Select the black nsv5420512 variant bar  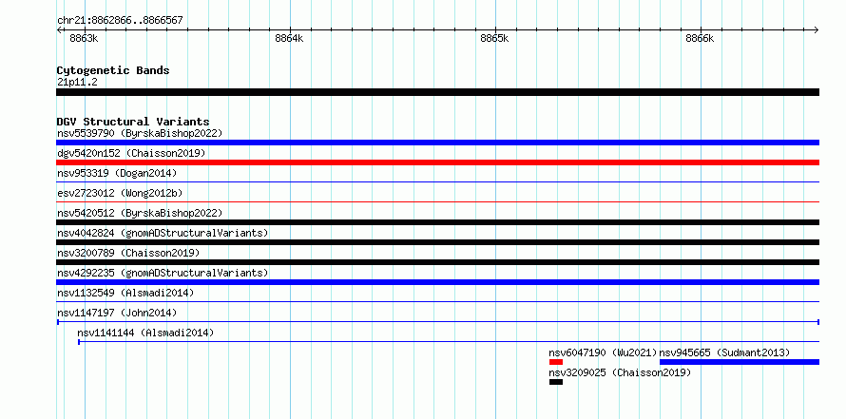click(x=437, y=222)
